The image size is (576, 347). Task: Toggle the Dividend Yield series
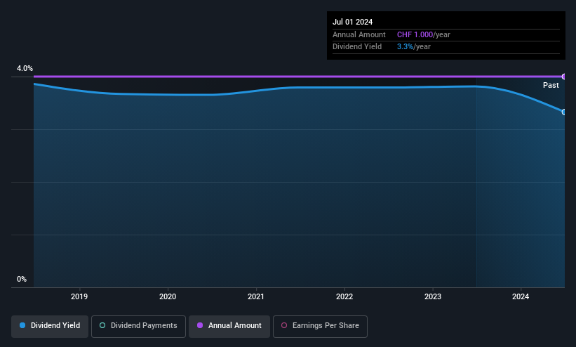click(50, 326)
